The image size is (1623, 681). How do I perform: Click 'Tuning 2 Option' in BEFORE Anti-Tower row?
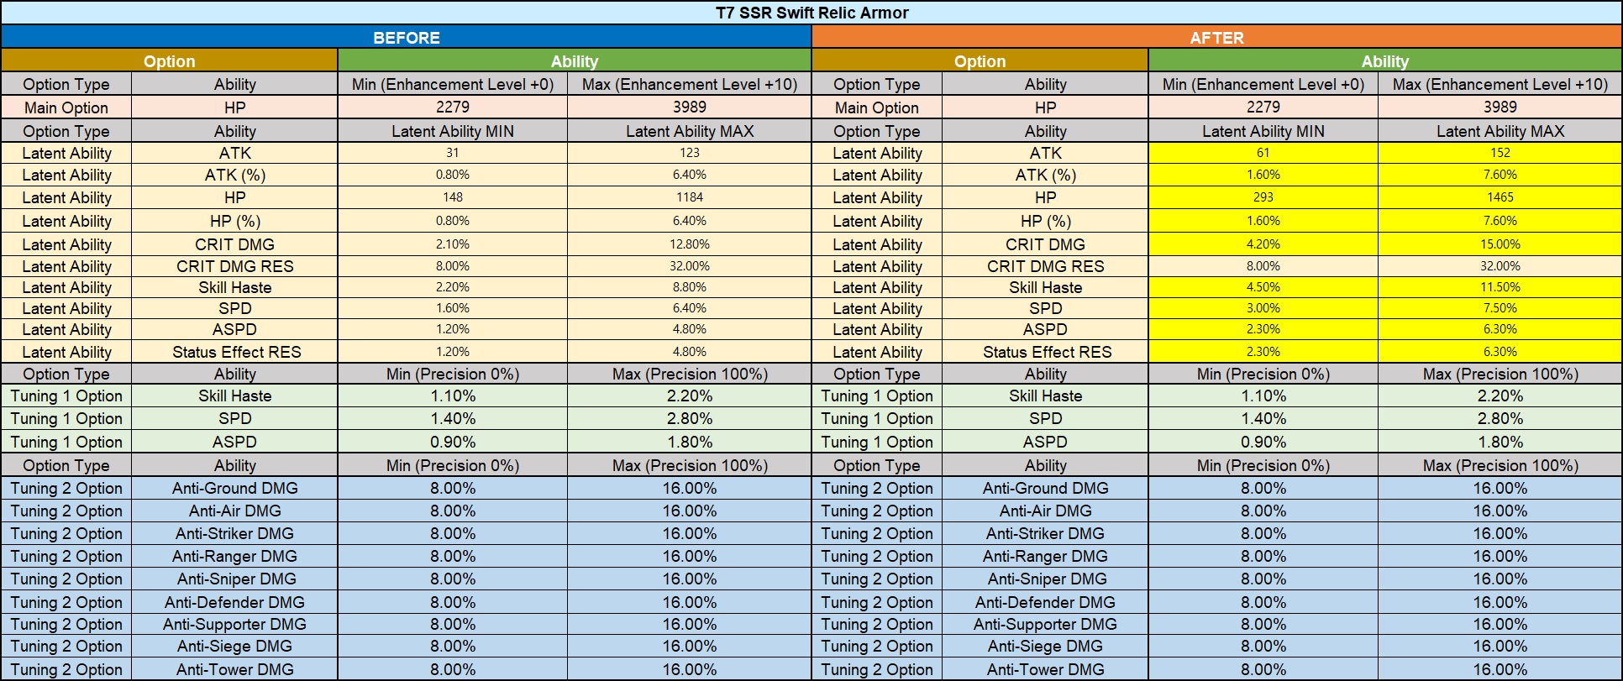(x=66, y=669)
